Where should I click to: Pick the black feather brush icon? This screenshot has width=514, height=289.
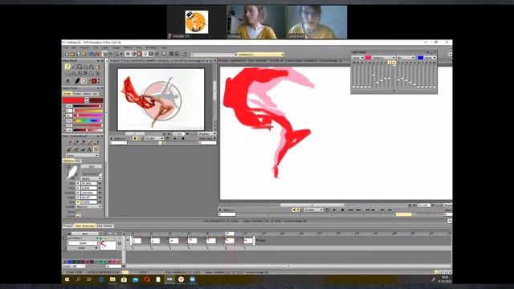(x=77, y=80)
